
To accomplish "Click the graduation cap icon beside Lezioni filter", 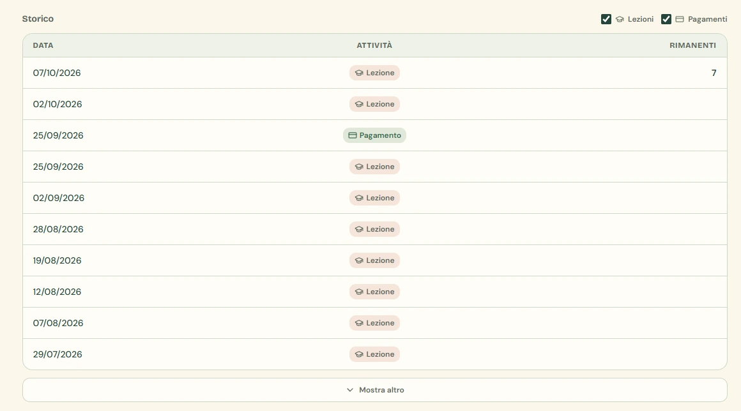I will tap(620, 19).
